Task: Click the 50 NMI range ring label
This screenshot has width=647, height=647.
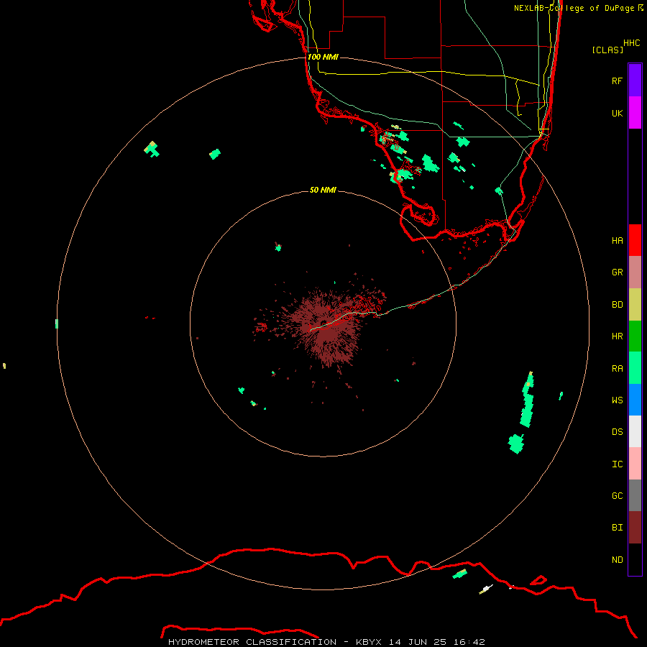Action: point(323,190)
